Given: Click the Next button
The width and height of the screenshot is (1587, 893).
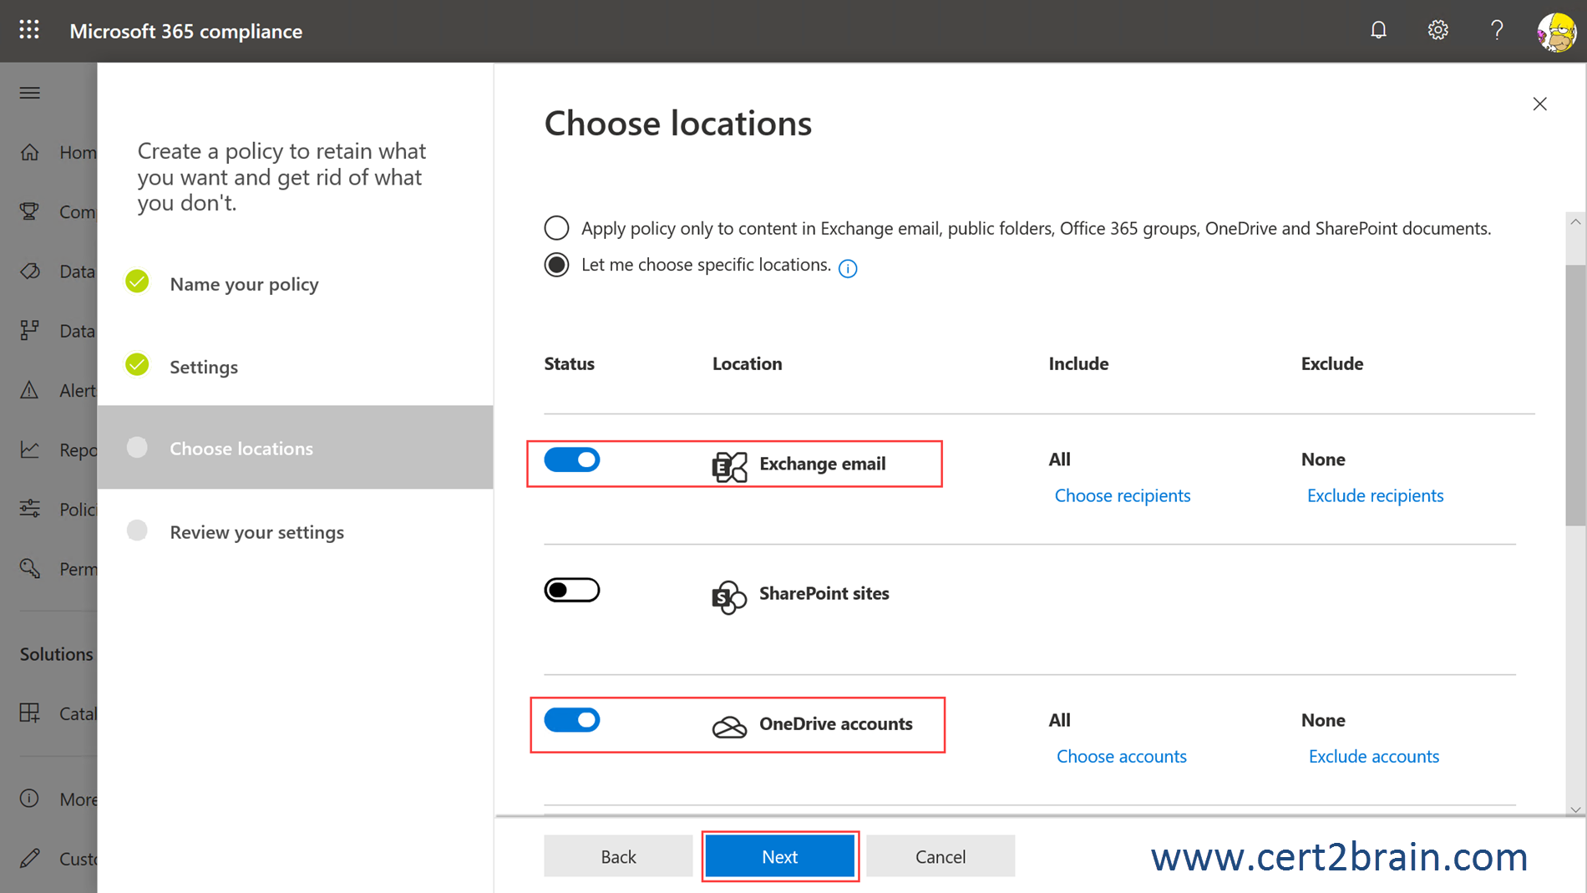Looking at the screenshot, I should 780,856.
